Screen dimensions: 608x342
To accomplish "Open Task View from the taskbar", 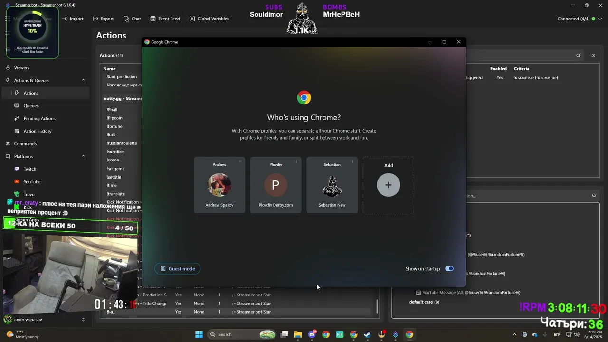I will 284,334.
